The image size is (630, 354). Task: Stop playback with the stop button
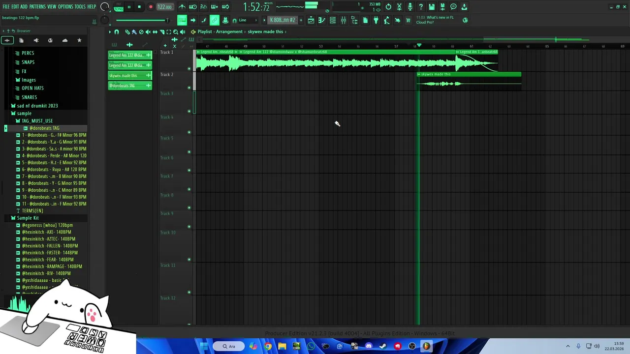pos(139,7)
